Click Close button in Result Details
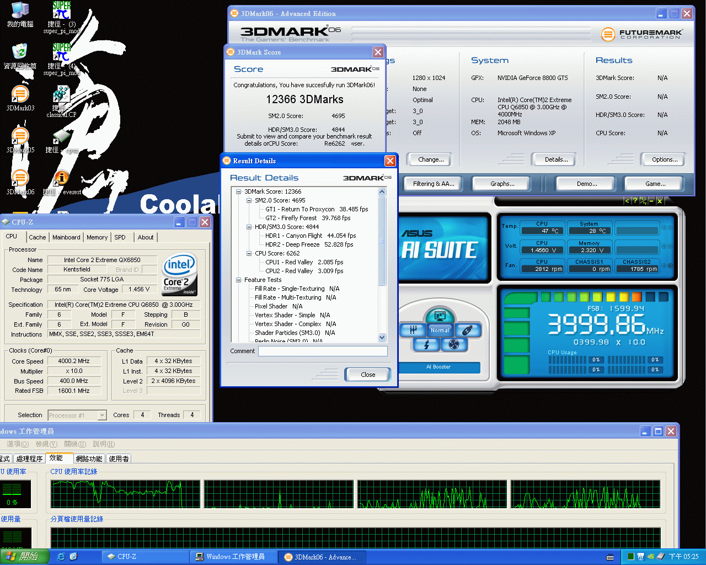 pyautogui.click(x=368, y=375)
